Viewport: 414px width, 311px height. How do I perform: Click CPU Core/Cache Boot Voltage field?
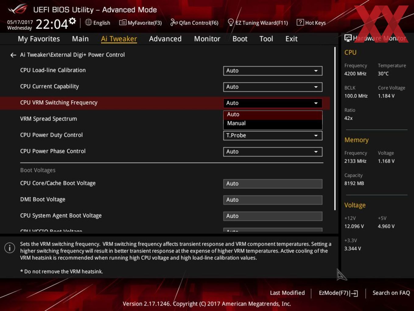point(273,184)
